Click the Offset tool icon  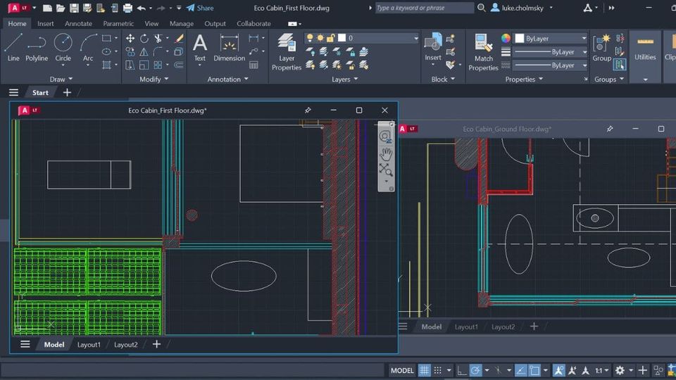[x=179, y=65]
